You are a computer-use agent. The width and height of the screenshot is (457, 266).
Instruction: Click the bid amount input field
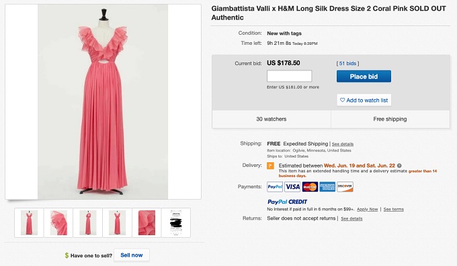pyautogui.click(x=290, y=76)
